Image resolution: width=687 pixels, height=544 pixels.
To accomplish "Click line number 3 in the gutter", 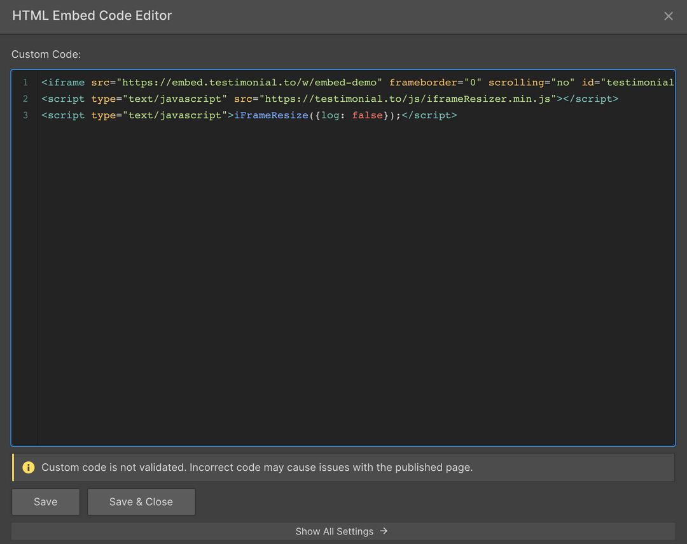I will 25,115.
